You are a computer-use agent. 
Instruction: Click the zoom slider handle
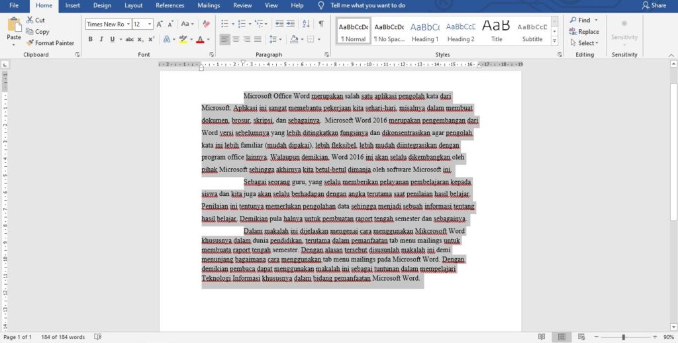[624, 337]
